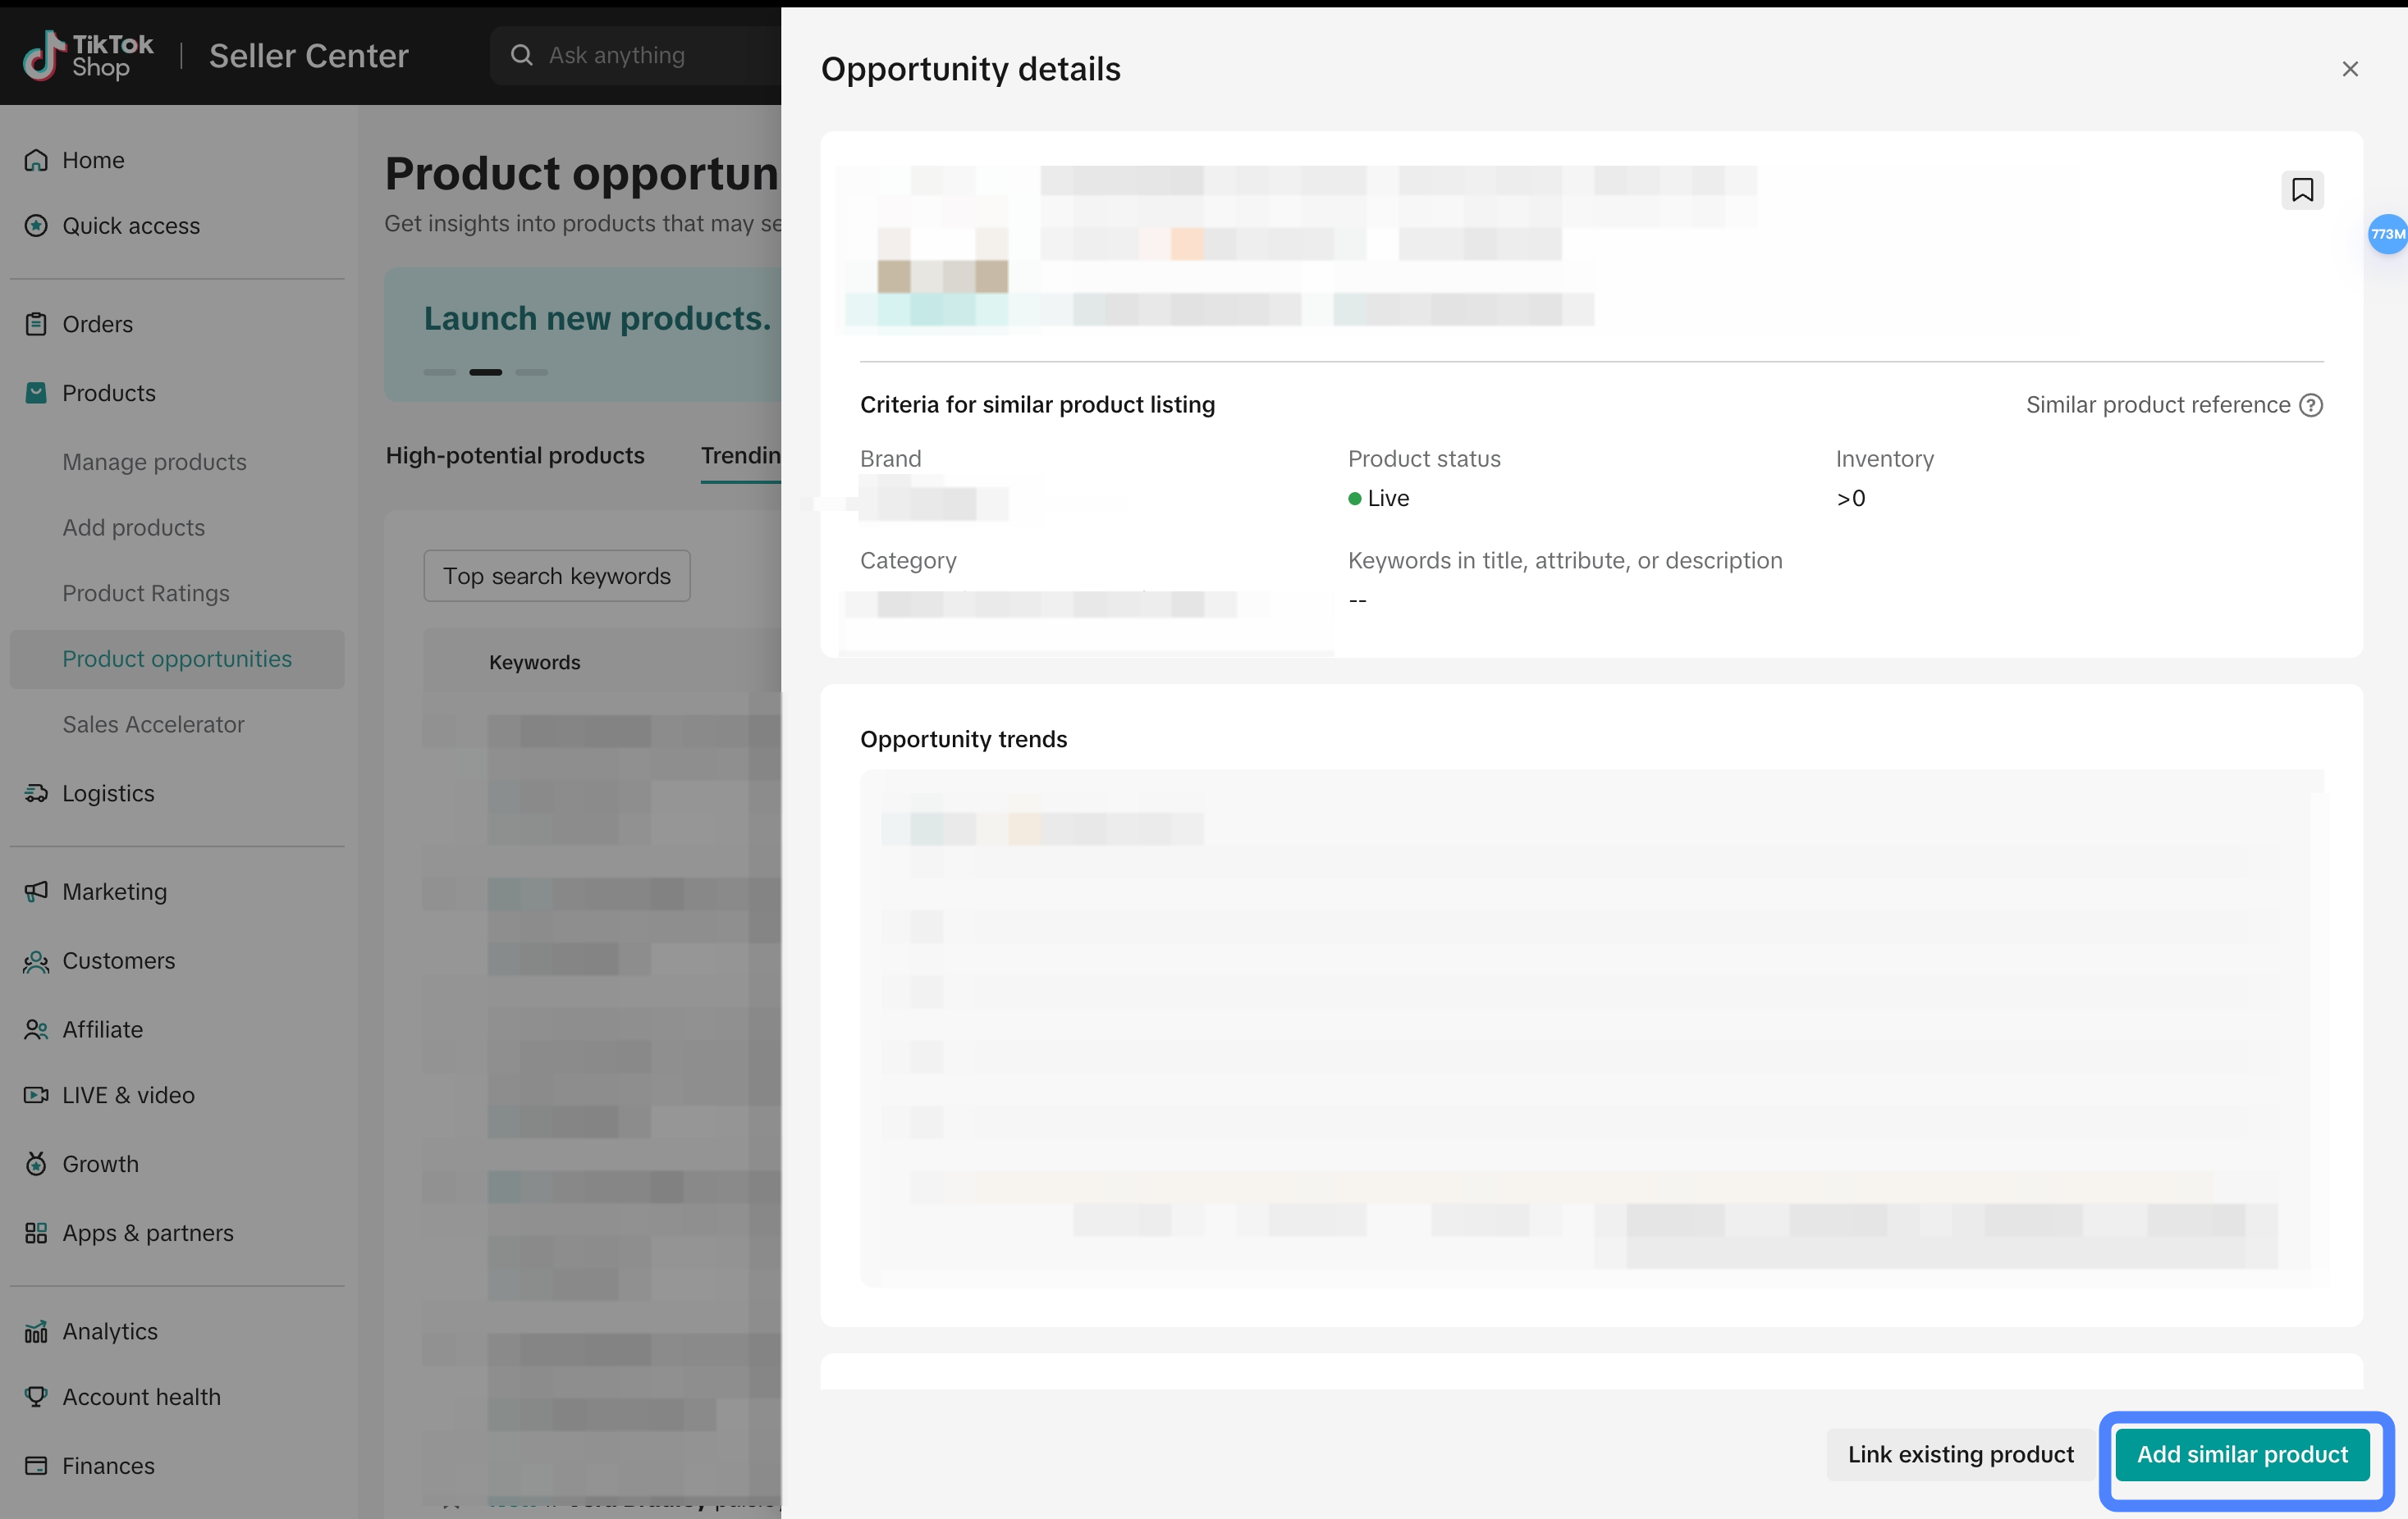Image resolution: width=2408 pixels, height=1519 pixels.
Task: Click the Home house icon in the sidebar
Action: tap(36, 160)
